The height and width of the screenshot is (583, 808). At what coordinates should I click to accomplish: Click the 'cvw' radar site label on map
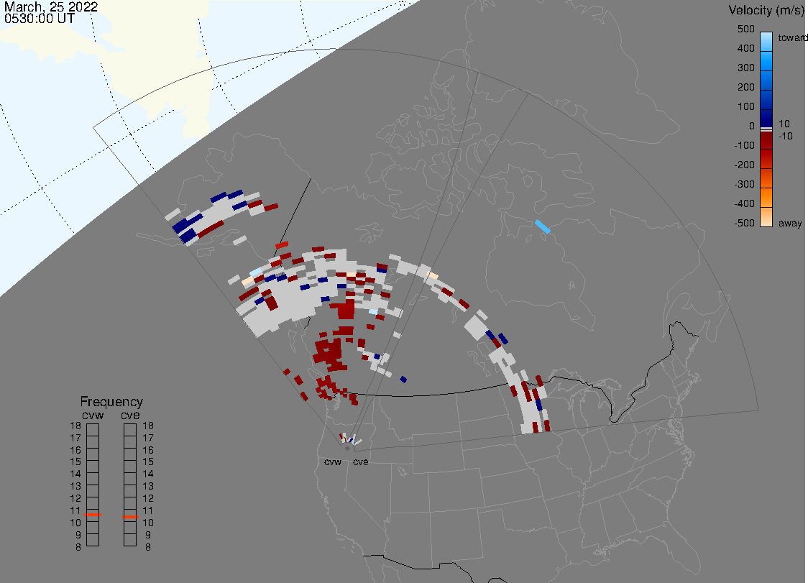click(333, 462)
